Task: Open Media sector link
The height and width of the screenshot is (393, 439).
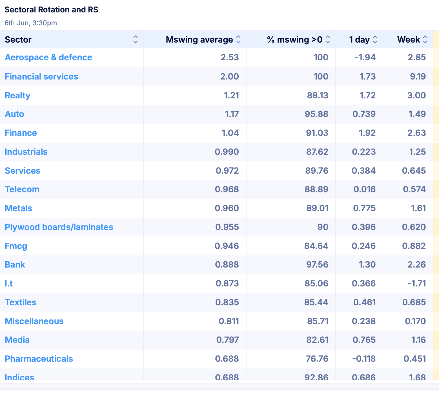Action: 17,340
